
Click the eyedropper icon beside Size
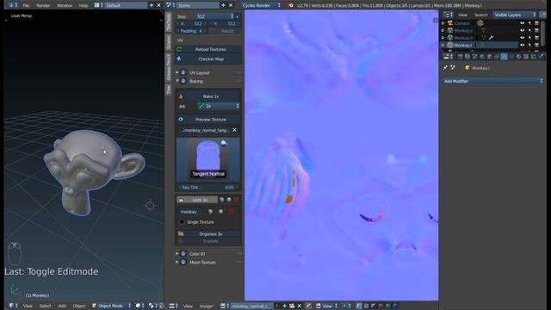pos(238,16)
